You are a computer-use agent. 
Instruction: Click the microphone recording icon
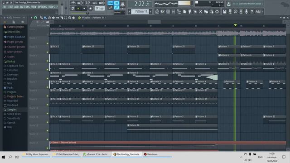tap(246, 12)
